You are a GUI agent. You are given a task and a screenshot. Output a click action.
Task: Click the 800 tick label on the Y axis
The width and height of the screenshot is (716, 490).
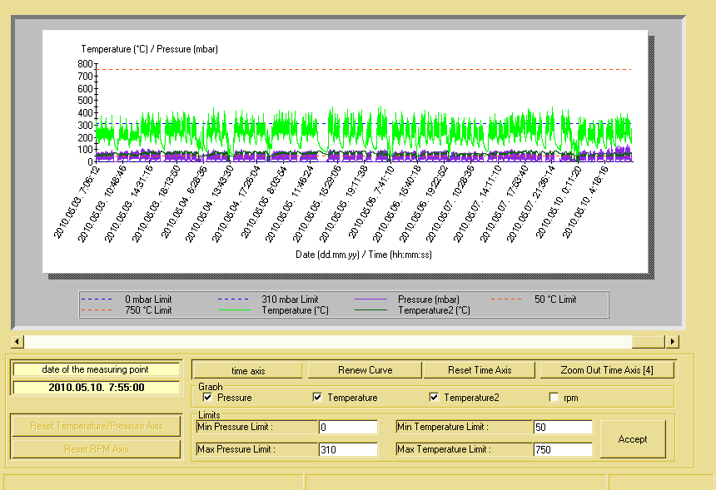pyautogui.click(x=85, y=64)
